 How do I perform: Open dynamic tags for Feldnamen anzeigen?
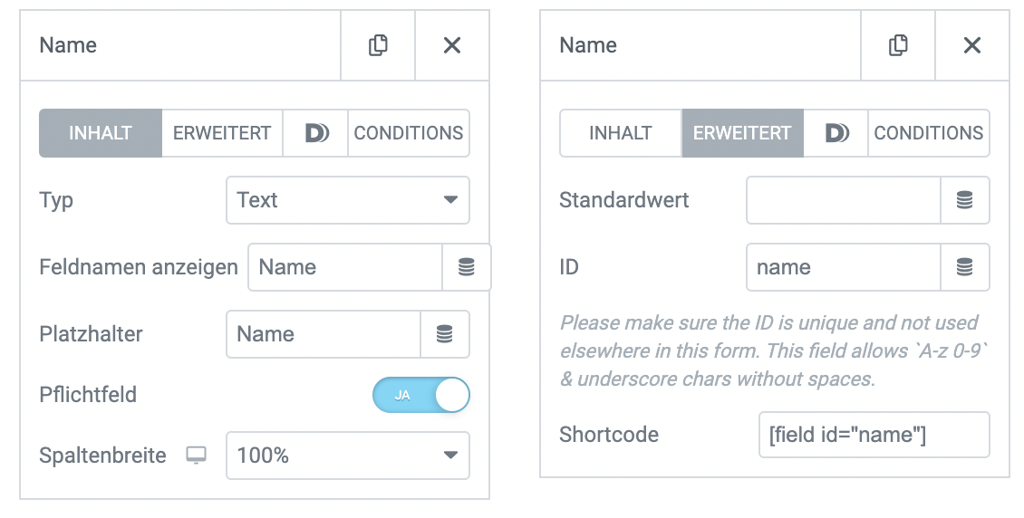click(467, 267)
